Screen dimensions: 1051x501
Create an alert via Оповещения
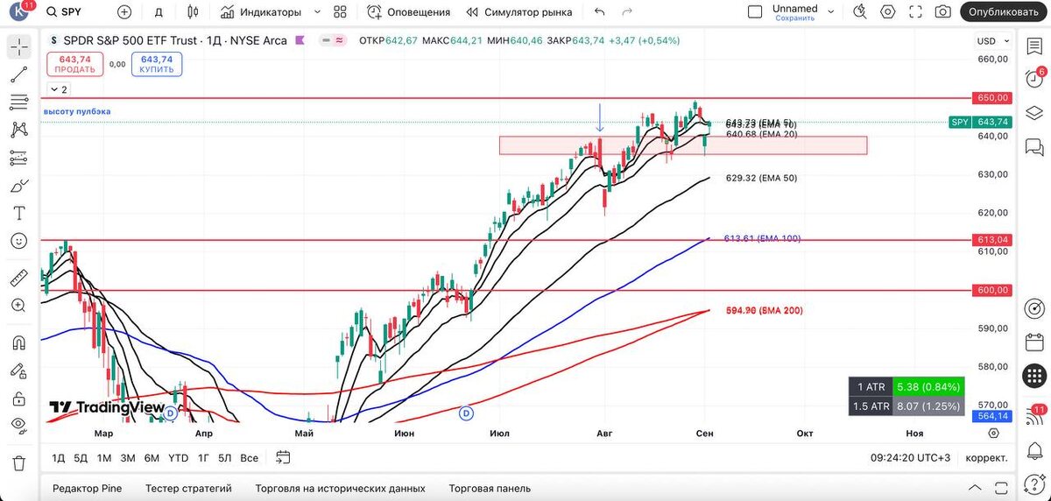tap(408, 12)
